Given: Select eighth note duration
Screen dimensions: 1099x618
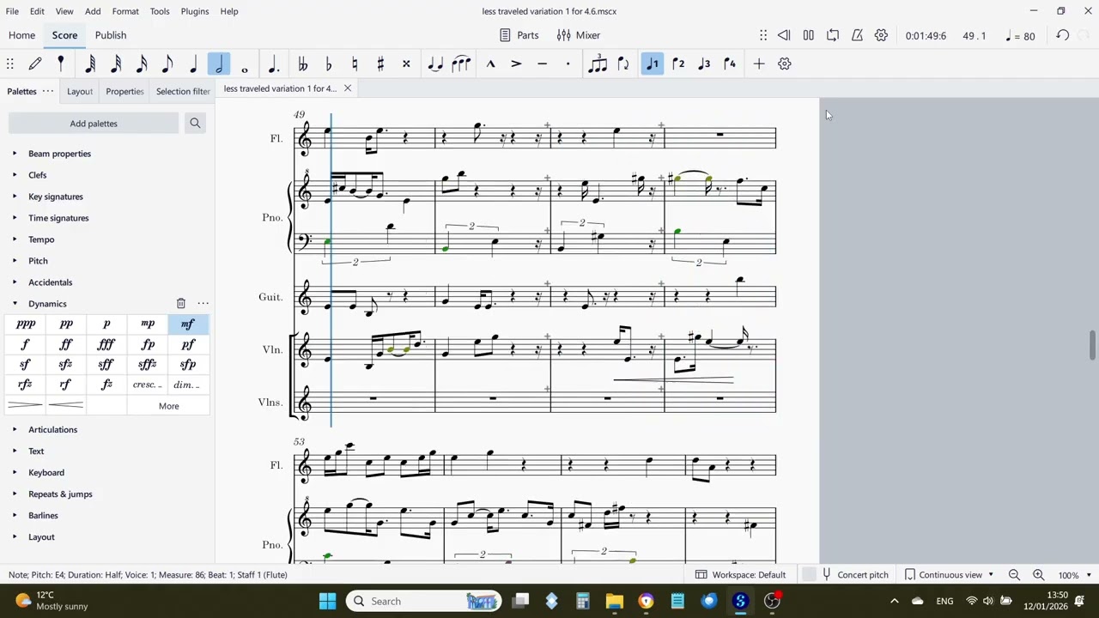Looking at the screenshot, I should [167, 64].
